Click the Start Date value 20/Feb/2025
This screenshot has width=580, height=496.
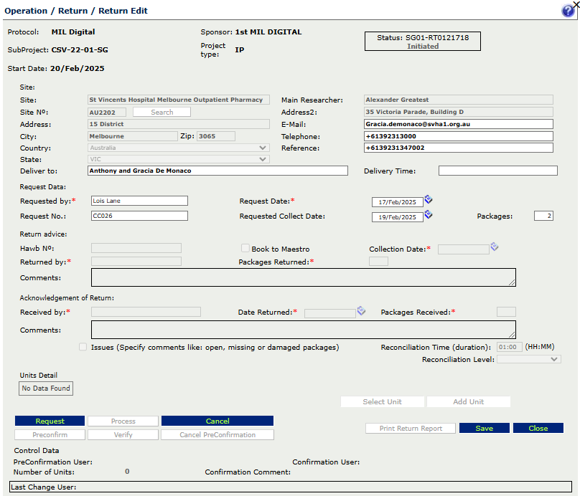tap(78, 68)
